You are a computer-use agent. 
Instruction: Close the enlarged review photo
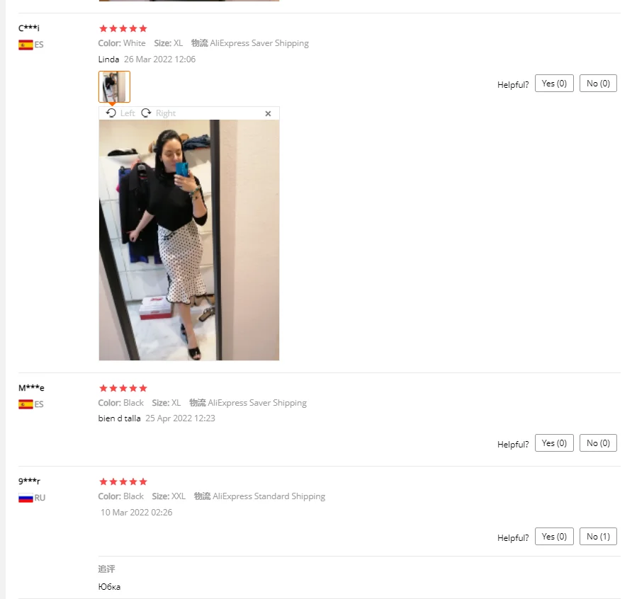click(x=268, y=113)
